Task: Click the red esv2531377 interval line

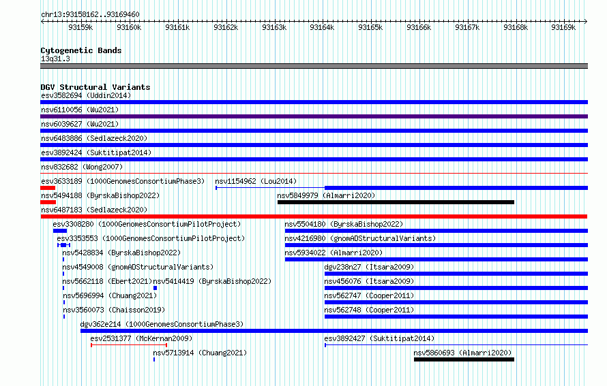Action: (x=129, y=345)
